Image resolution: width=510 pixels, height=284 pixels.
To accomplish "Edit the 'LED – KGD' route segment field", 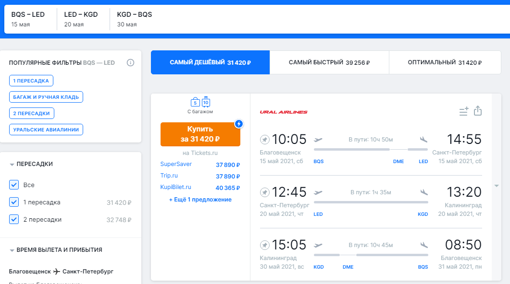I will pos(81,19).
